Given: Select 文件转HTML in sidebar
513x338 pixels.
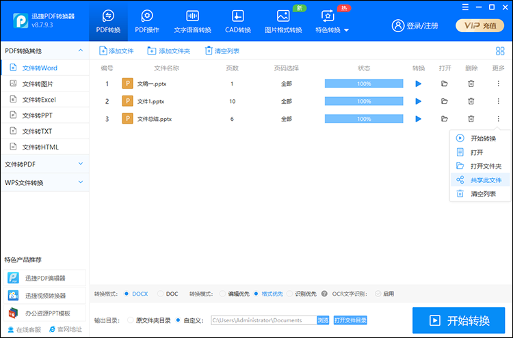Looking at the screenshot, I should 44,147.
